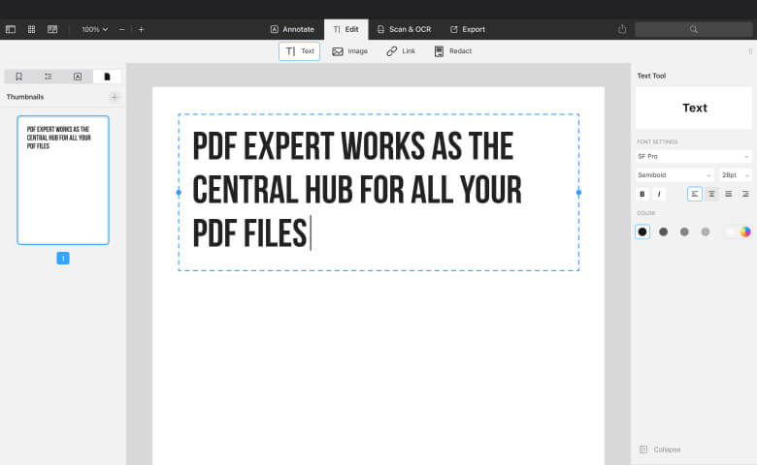Select page 1 thumbnail
Image resolution: width=757 pixels, height=465 pixels.
(x=63, y=180)
